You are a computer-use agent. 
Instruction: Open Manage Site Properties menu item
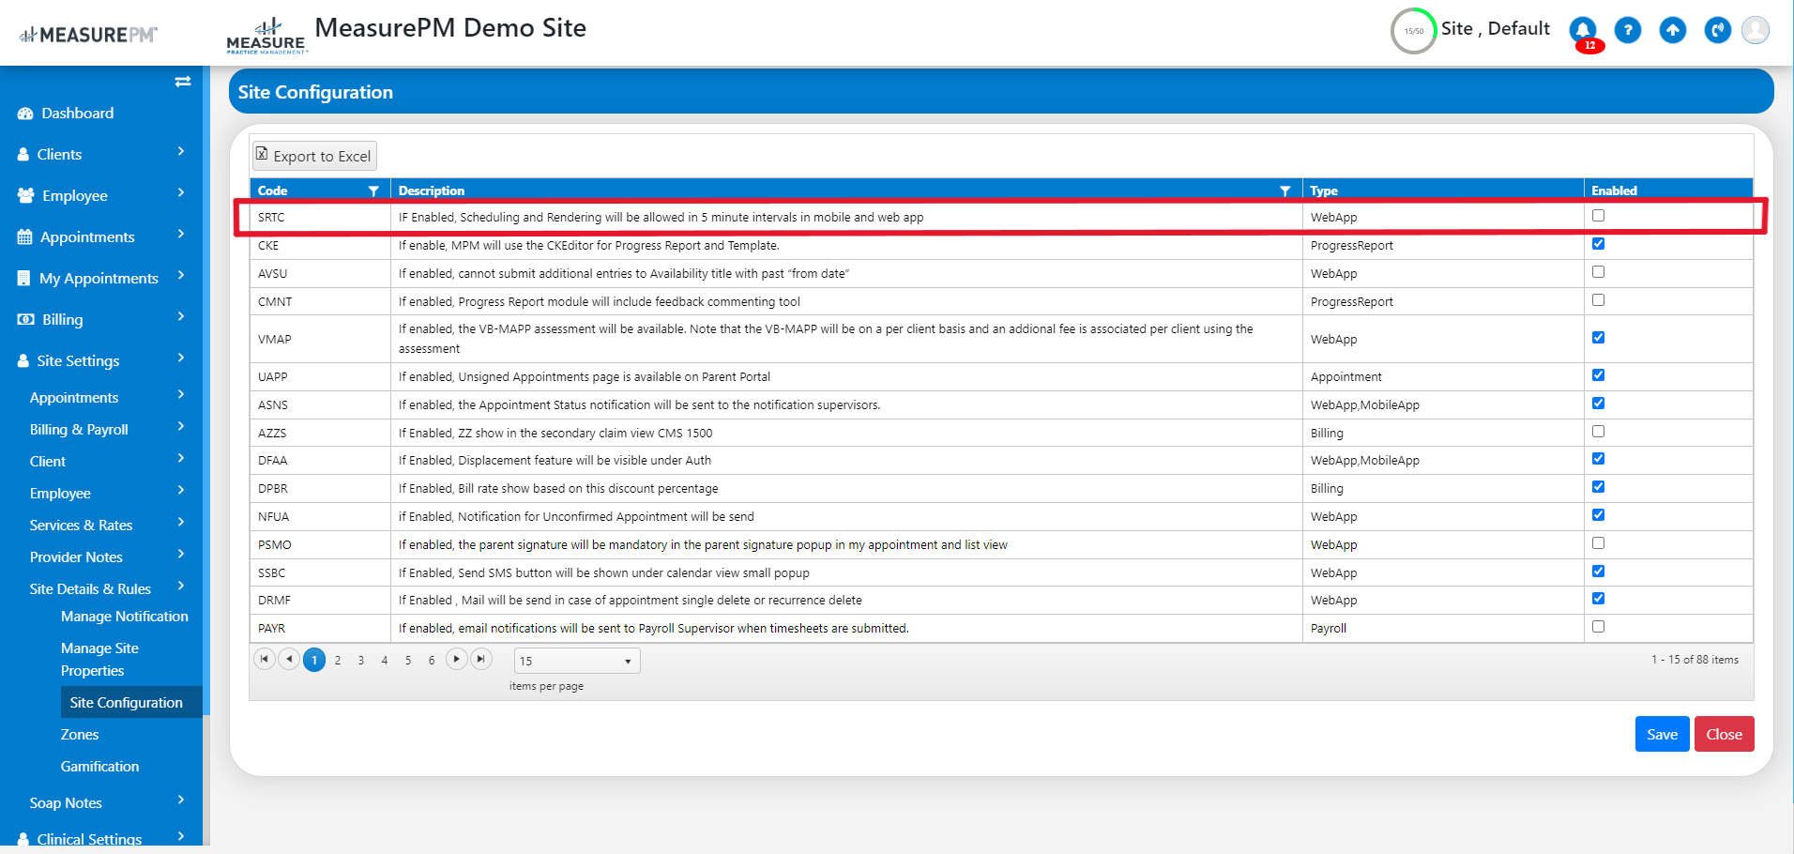tap(99, 660)
